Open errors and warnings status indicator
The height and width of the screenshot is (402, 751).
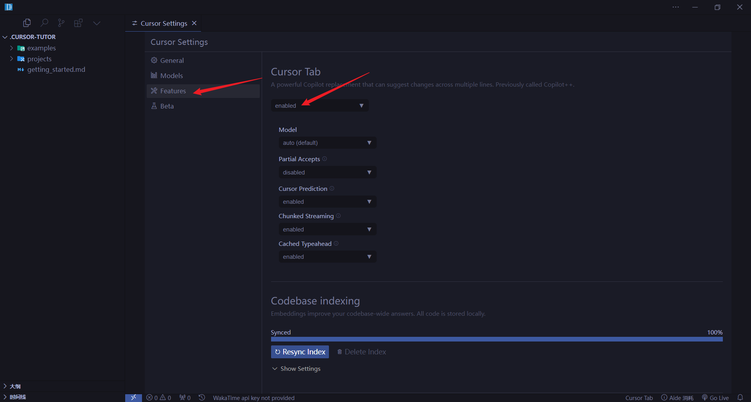click(x=159, y=398)
